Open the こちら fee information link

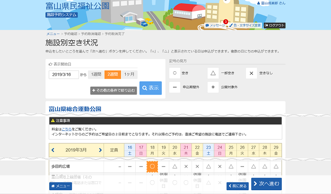click(67, 129)
